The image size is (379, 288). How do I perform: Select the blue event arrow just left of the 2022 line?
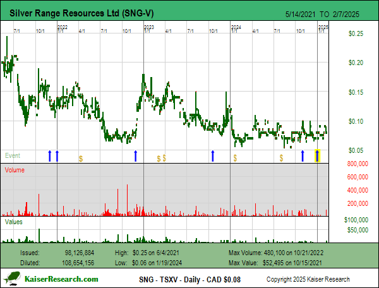click(x=50, y=156)
